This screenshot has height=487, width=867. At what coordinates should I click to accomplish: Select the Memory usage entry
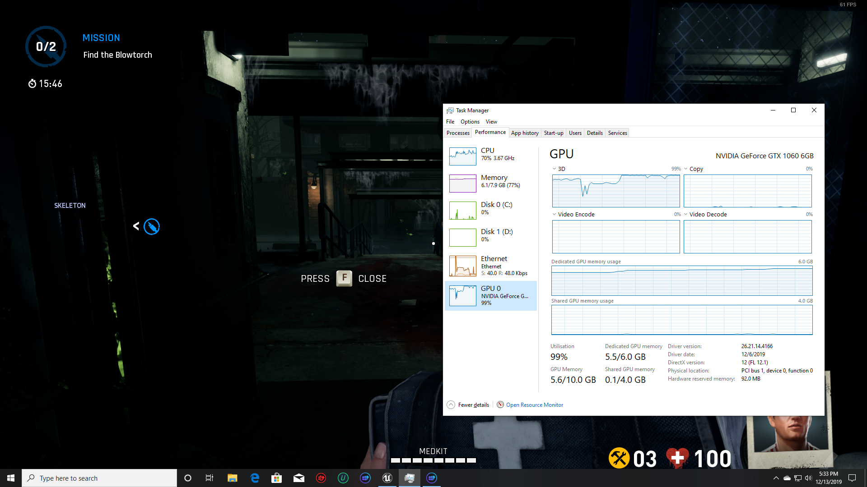coord(494,181)
